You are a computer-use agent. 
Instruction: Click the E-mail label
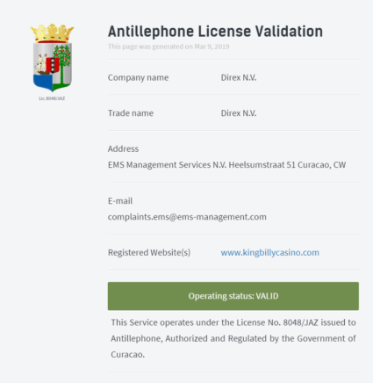120,201
